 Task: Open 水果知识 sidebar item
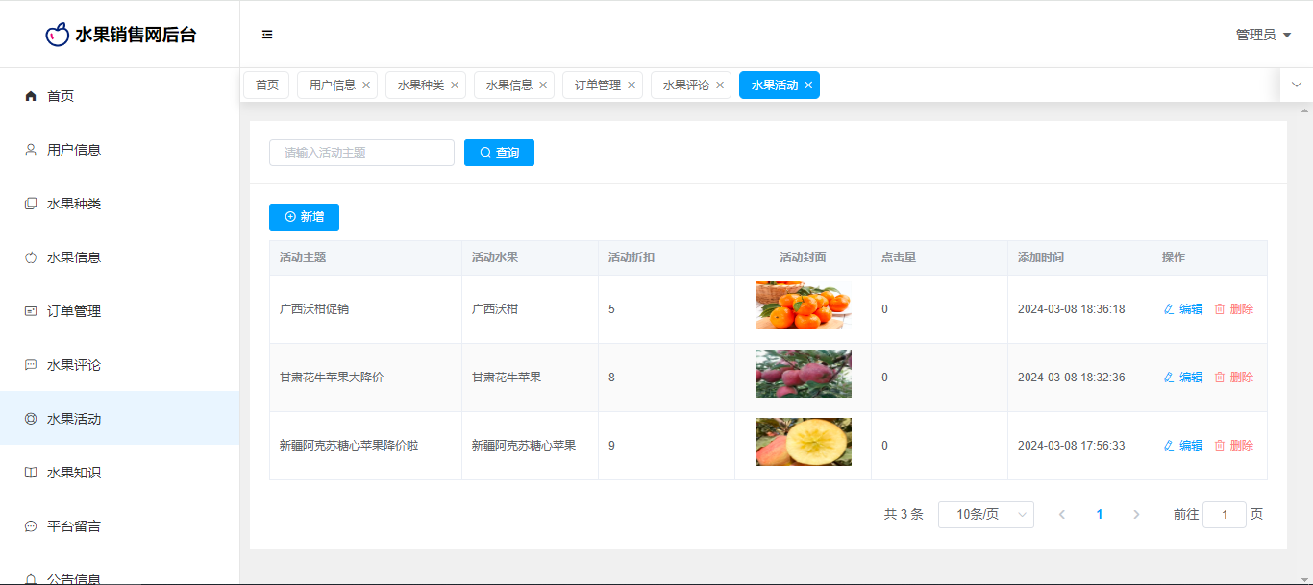tap(74, 473)
